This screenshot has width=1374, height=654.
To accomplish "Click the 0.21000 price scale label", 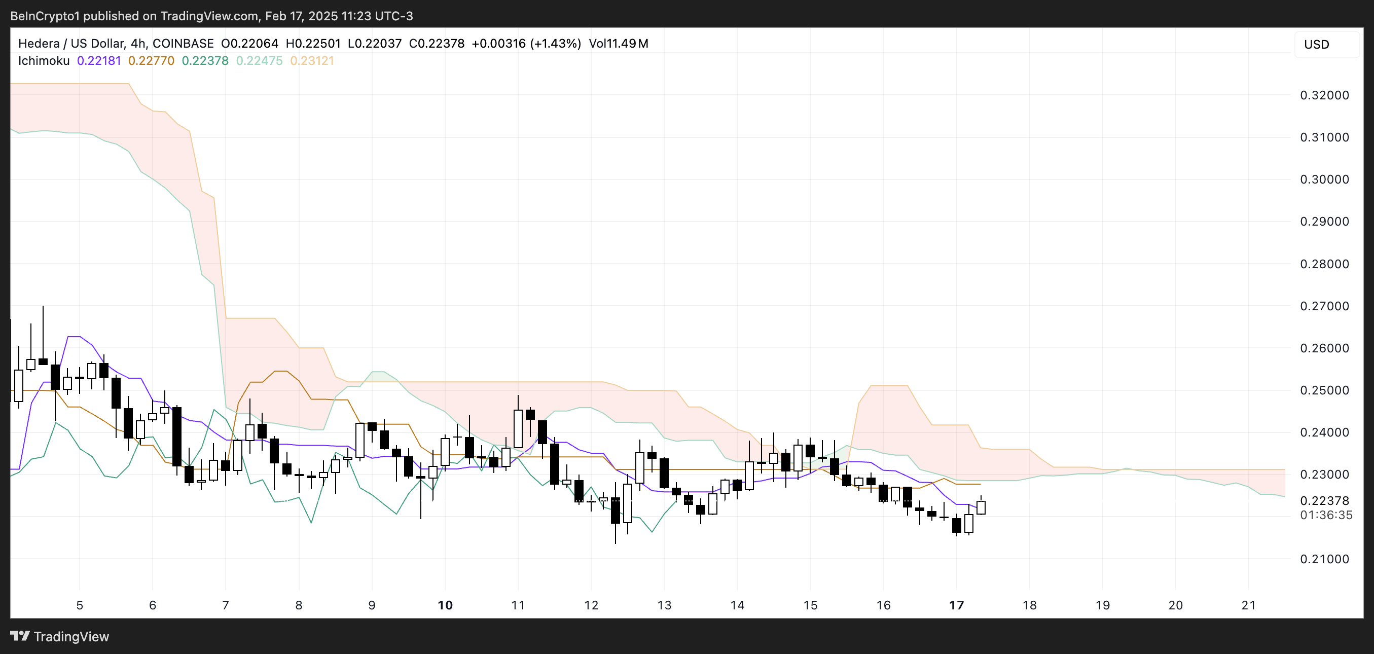I will (x=1324, y=559).
